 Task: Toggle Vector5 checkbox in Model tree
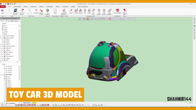[x=5, y=72]
